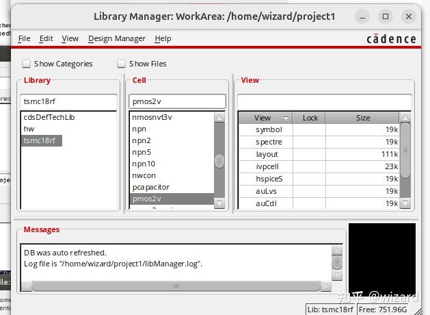Click the View list scroll down arrow
430x315 pixels.
(405, 203)
